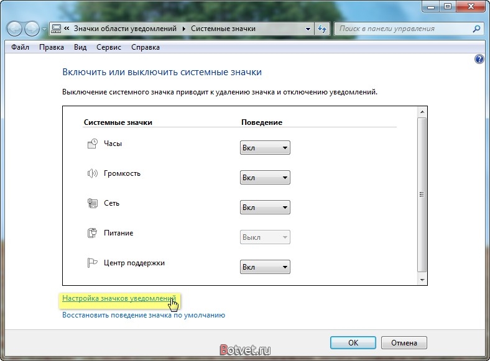This screenshot has width=490, height=361.
Task: Click the Настройка значков уведомлений link
Action: pos(118,299)
